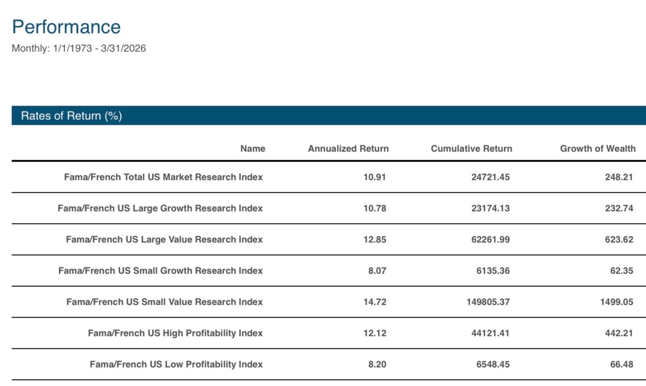The height and width of the screenshot is (386, 646).
Task: Select Fama/French US High Profitability Index
Action: 175,333
